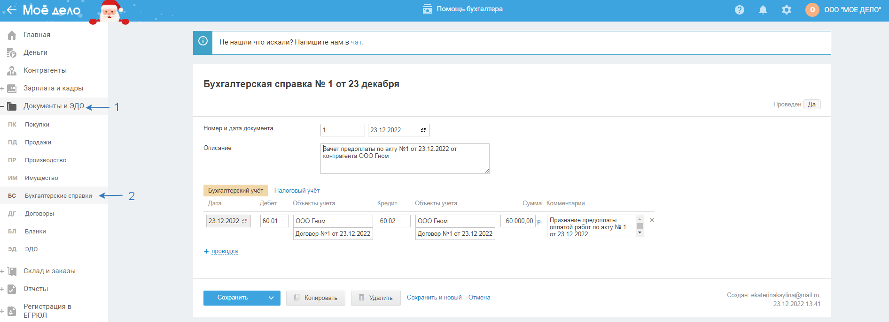The image size is (889, 322).
Task: Open Бланки in the sidebar
Action: click(x=35, y=231)
